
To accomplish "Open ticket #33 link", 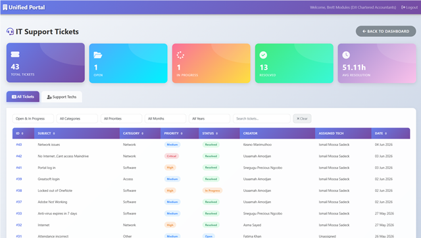I will (19, 214).
